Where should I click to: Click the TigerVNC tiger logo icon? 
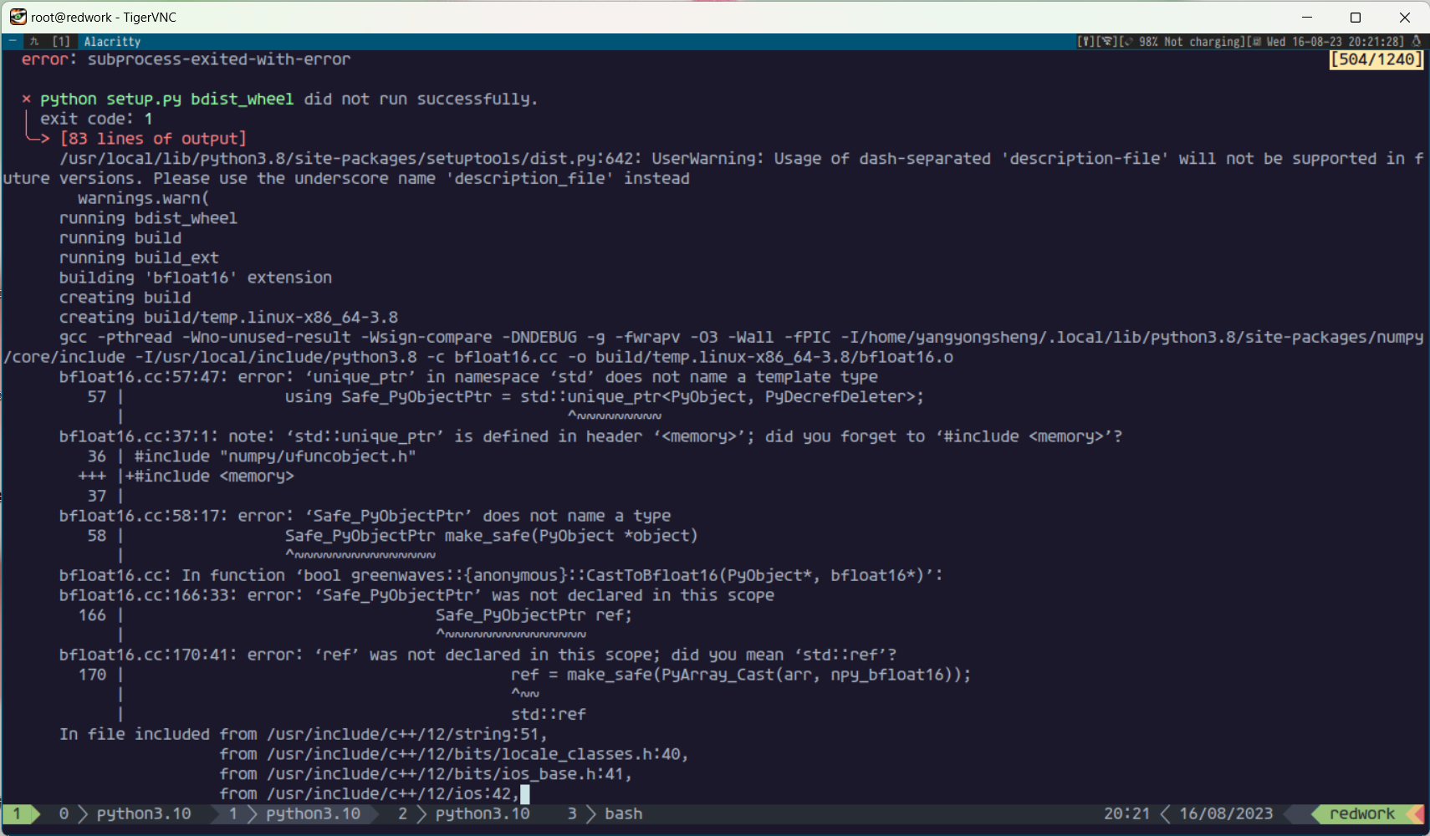pos(18,17)
